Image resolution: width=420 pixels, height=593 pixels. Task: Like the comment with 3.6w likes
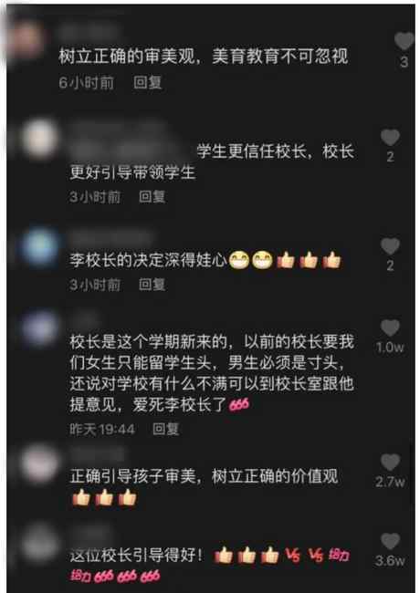[x=390, y=541]
